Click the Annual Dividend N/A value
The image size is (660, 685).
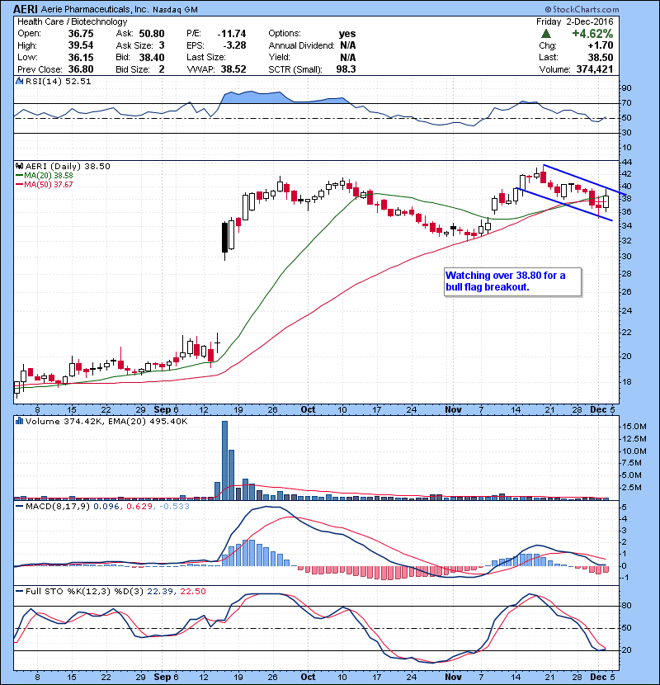(347, 45)
